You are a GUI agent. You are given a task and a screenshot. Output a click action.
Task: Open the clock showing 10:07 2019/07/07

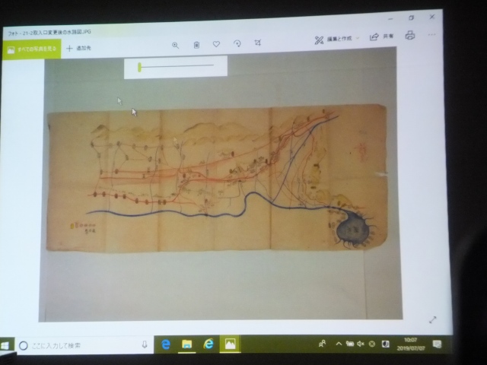[x=411, y=344]
